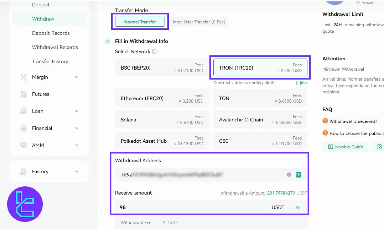Focus the Withdrawal Address input
Viewport: 384px width, 229px height.
[211, 175]
